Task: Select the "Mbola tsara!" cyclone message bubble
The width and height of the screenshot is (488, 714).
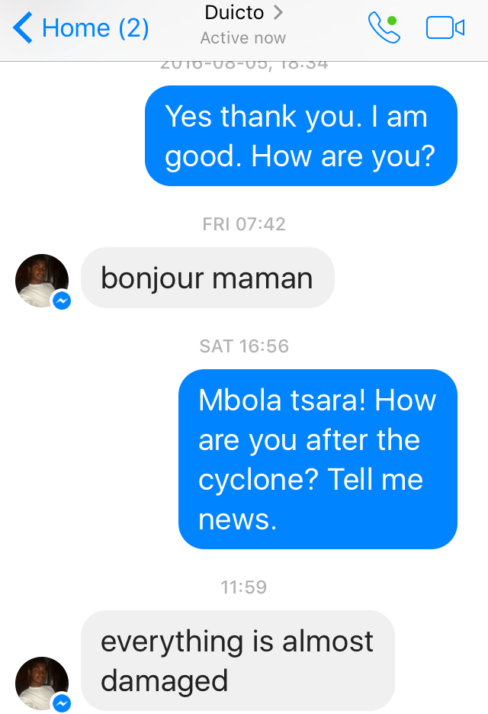Action: pos(317,459)
